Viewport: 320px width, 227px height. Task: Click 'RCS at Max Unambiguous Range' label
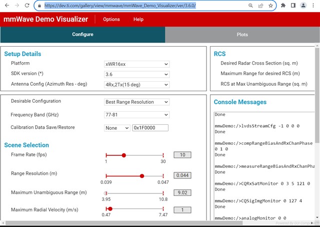click(264, 84)
